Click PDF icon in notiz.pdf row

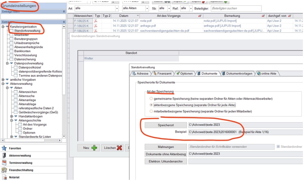coord(96,21)
